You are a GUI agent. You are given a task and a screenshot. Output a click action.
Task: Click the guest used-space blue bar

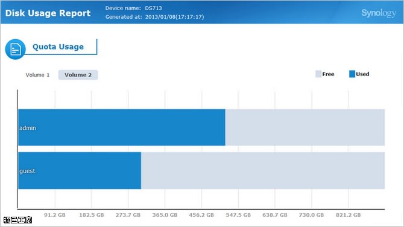[x=80, y=170]
